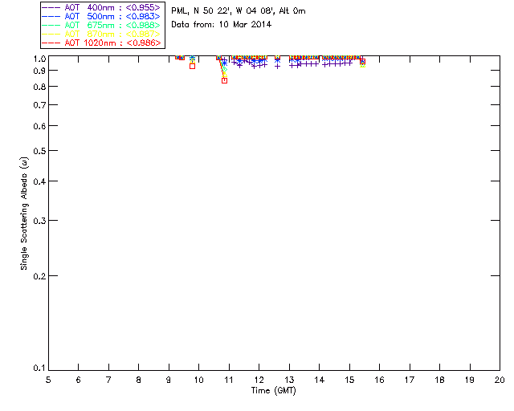Click the 16 tick label on time axis
Viewport: 514px width, 411px height.
pyautogui.click(x=380, y=380)
